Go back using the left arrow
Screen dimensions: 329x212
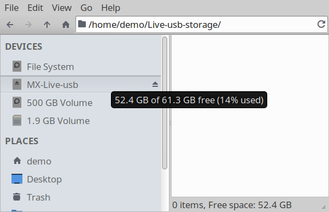coord(10,25)
